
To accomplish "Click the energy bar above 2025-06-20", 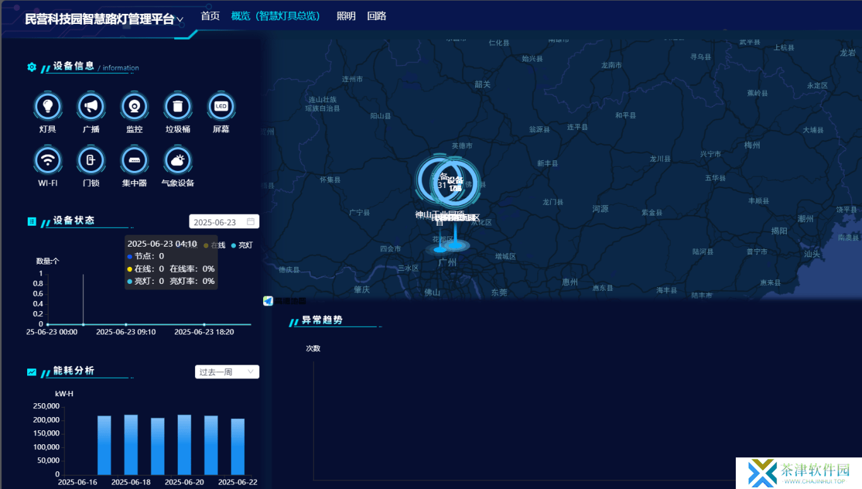I will coord(184,445).
